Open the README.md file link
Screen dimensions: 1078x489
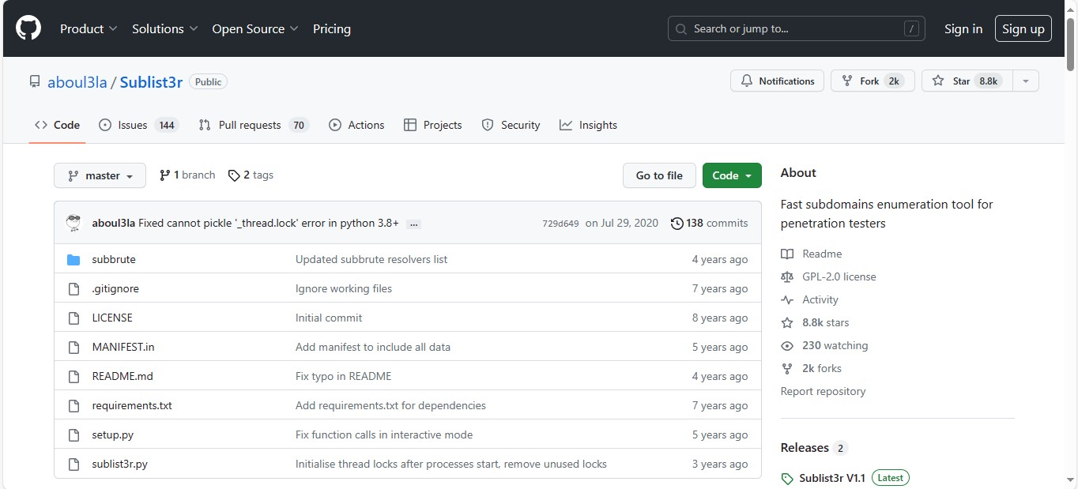click(x=122, y=376)
